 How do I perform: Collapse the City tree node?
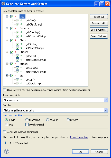tap(7, 16)
